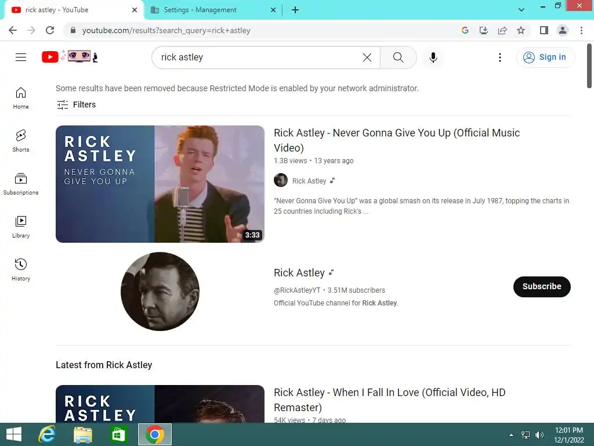594x446 pixels.
Task: Click the Never Gonna Give You Up thumbnail
Action: point(160,184)
